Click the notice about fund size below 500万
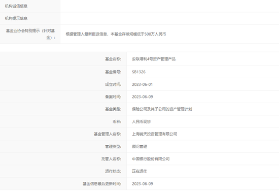279x192 pixels. 116,34
